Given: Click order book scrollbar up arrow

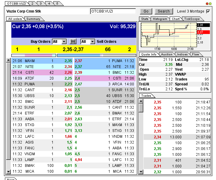Looking at the screenshot, I should pos(9,61).
